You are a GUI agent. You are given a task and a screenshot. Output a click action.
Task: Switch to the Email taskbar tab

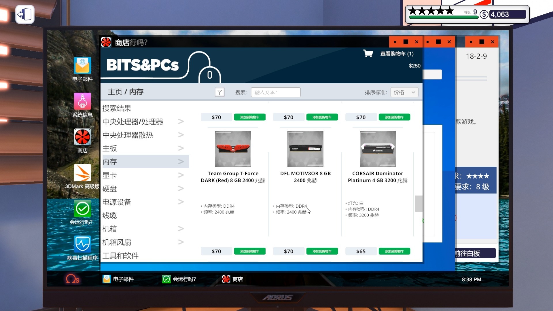pyautogui.click(x=118, y=279)
